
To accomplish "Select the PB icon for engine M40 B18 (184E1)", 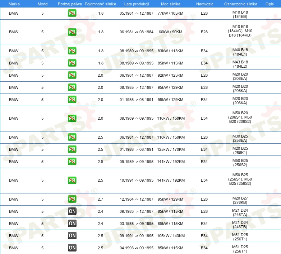I will [72, 51].
